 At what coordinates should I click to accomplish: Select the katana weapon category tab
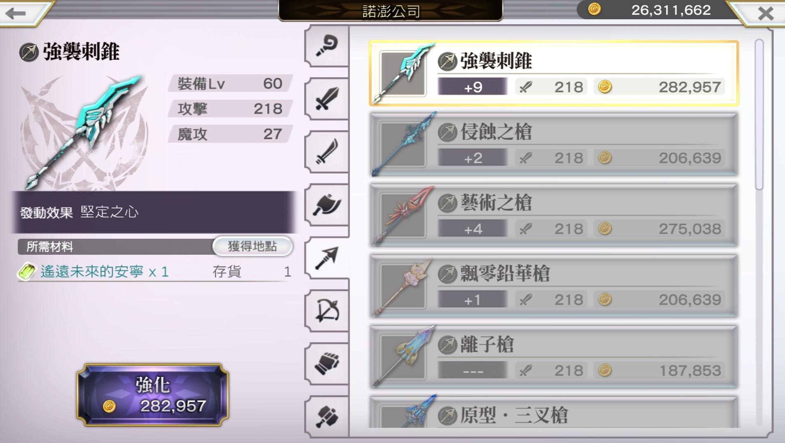[x=327, y=151]
